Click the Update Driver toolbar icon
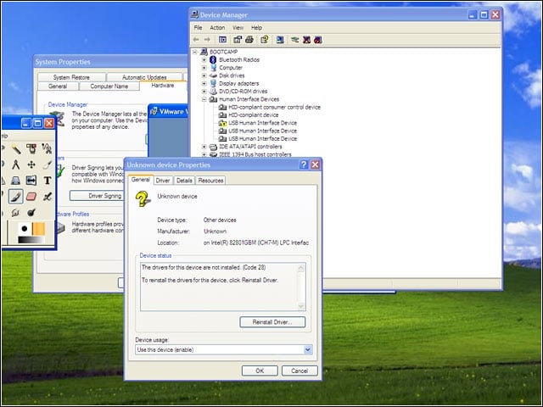The image size is (543, 407). (x=295, y=40)
